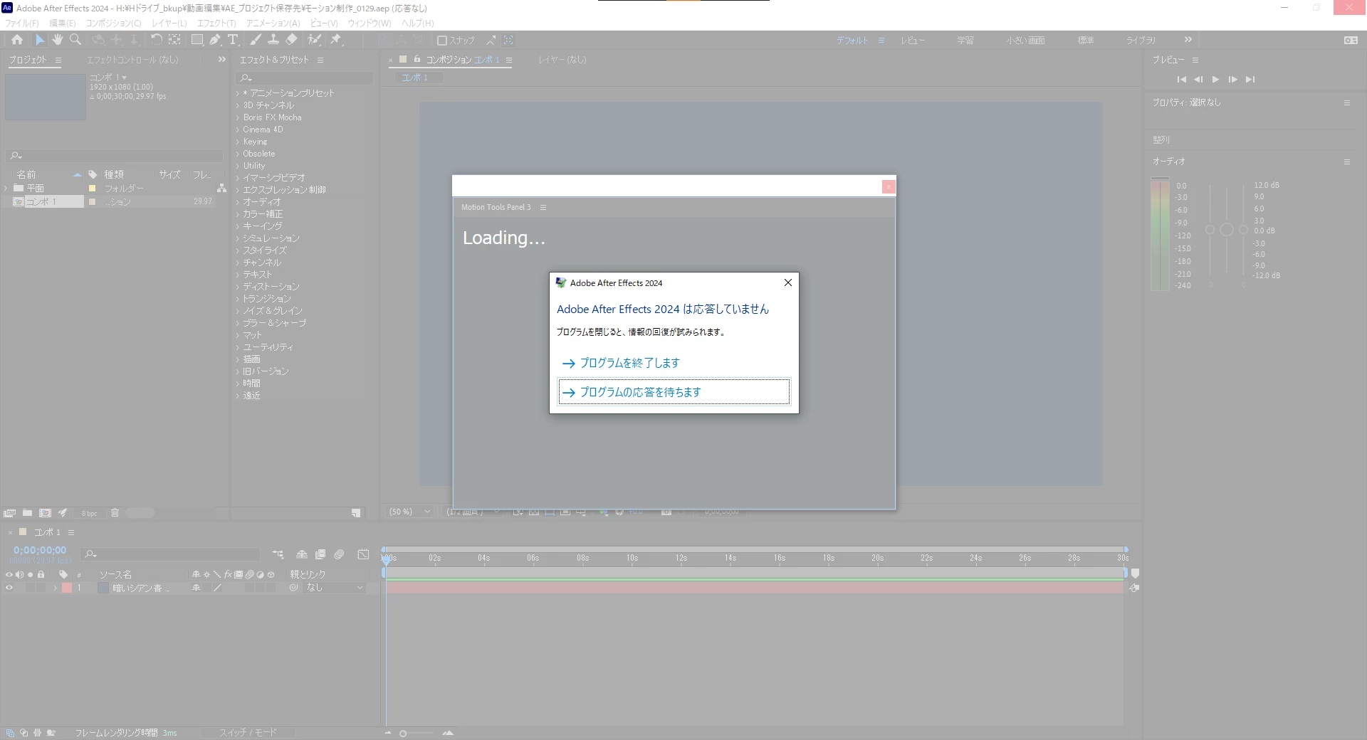Select the Puppet Pin tool

(336, 40)
